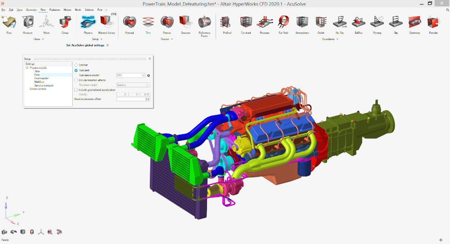Viewport: 450px width, 244px height.
Task: Switch to the Solution ribbon tab
Action: (89, 10)
